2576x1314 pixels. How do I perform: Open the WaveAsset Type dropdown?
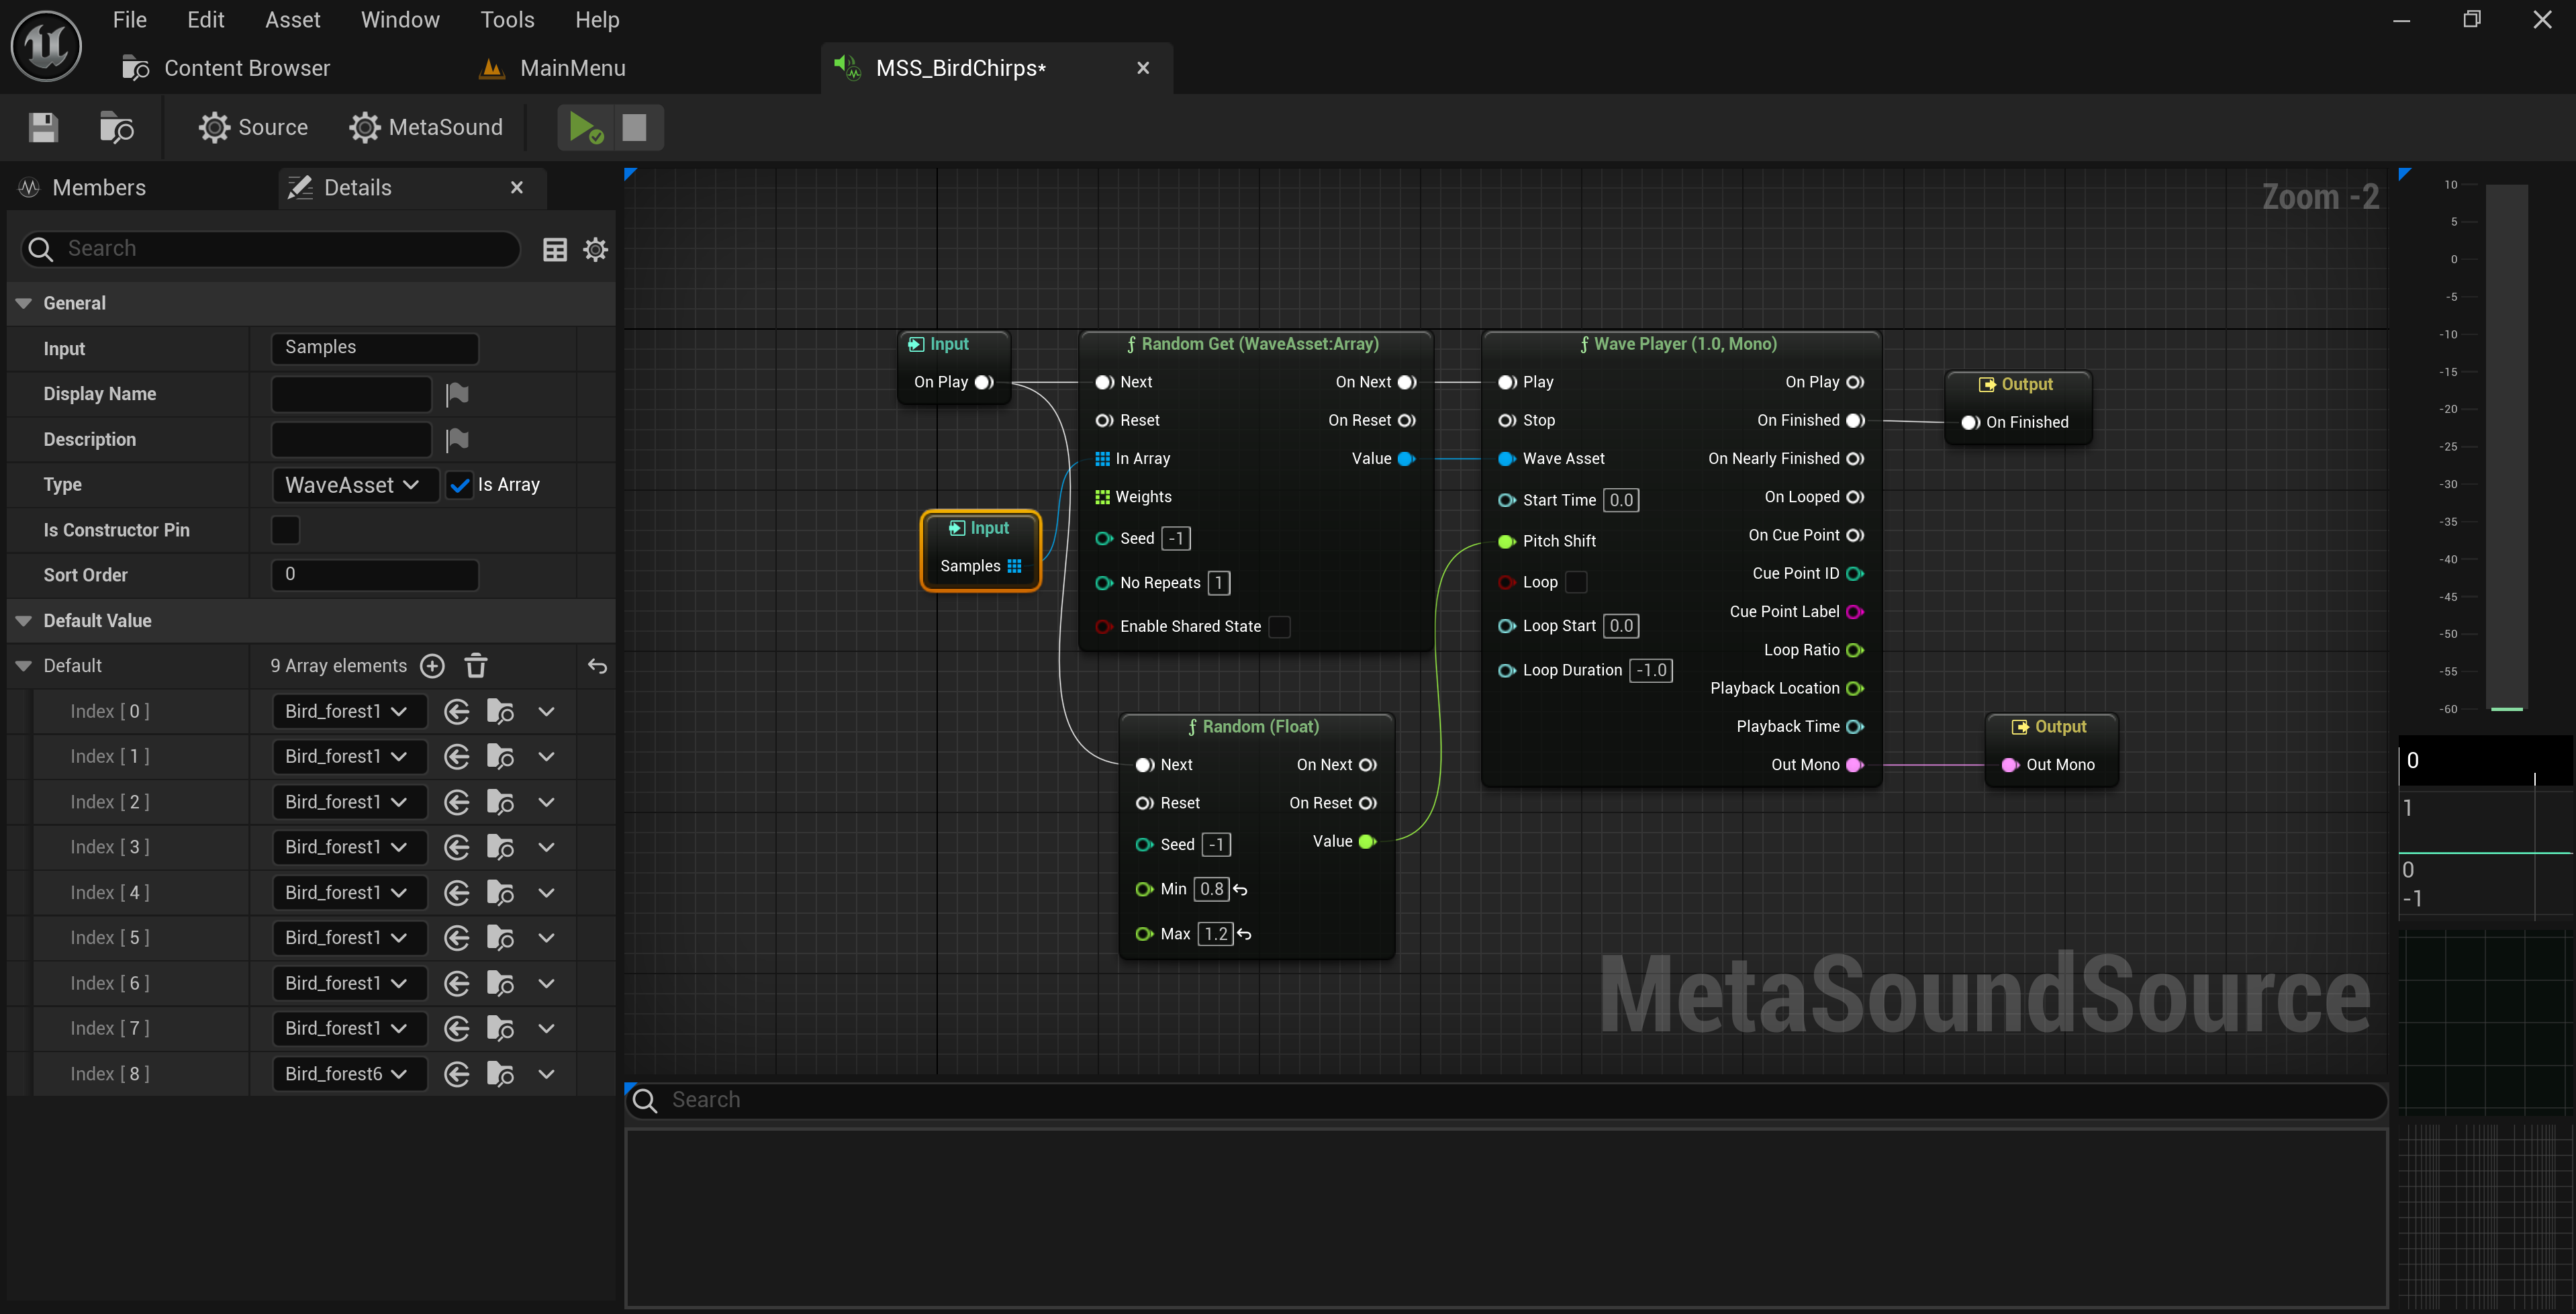pos(354,485)
